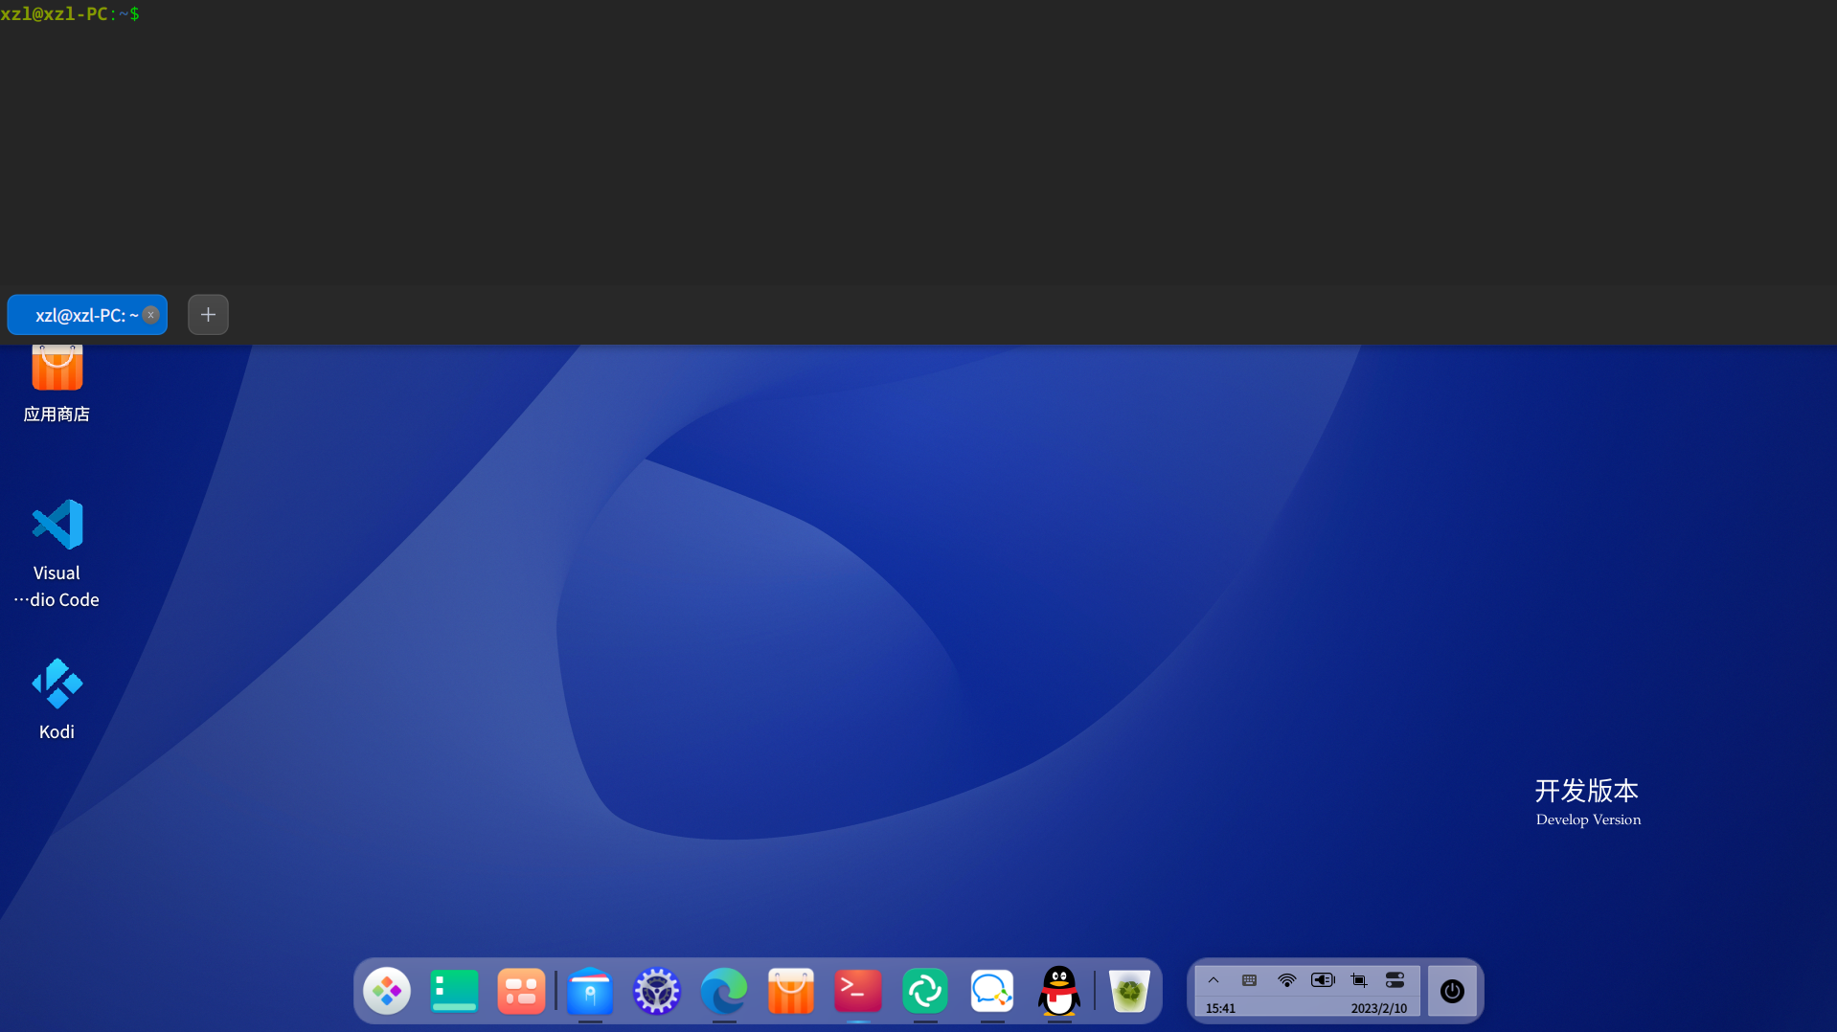Open the Element chat app icon
This screenshot has width=1837, height=1032.
(x=925, y=991)
